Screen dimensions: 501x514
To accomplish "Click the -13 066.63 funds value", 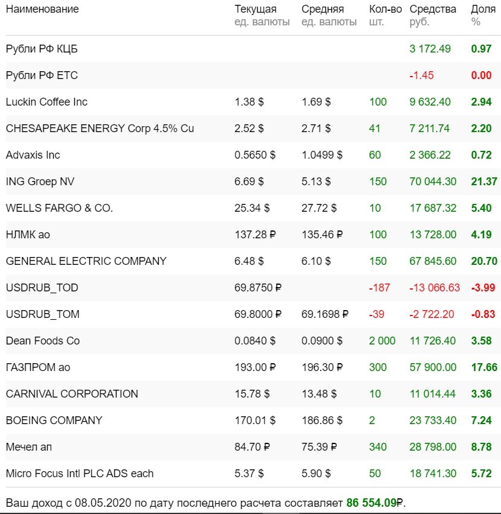I will [x=435, y=288].
